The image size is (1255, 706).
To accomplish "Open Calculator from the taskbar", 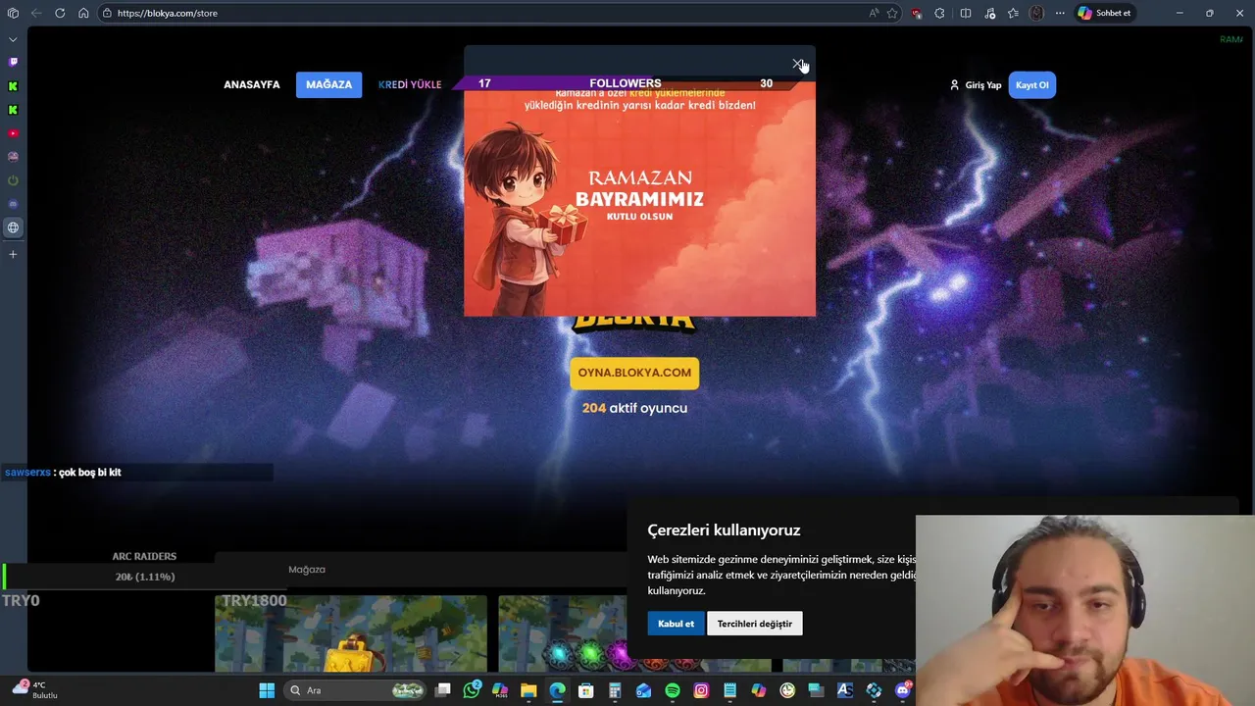I will pyautogui.click(x=615, y=690).
